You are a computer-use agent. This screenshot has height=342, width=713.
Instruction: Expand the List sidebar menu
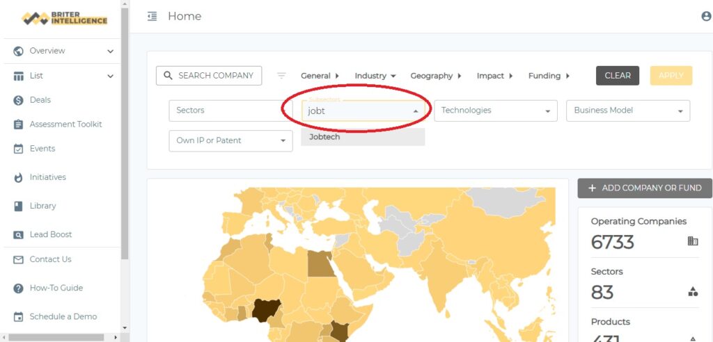[x=110, y=76]
